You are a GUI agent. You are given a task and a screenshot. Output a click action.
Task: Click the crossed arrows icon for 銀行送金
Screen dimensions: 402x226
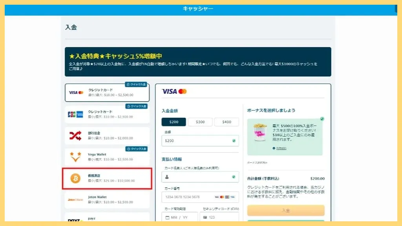[75, 135]
